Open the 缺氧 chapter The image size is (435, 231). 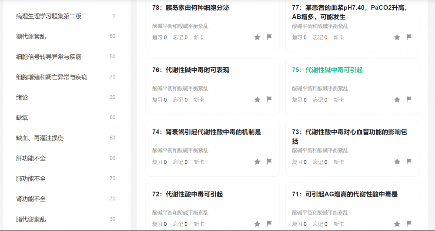[x=22, y=118]
